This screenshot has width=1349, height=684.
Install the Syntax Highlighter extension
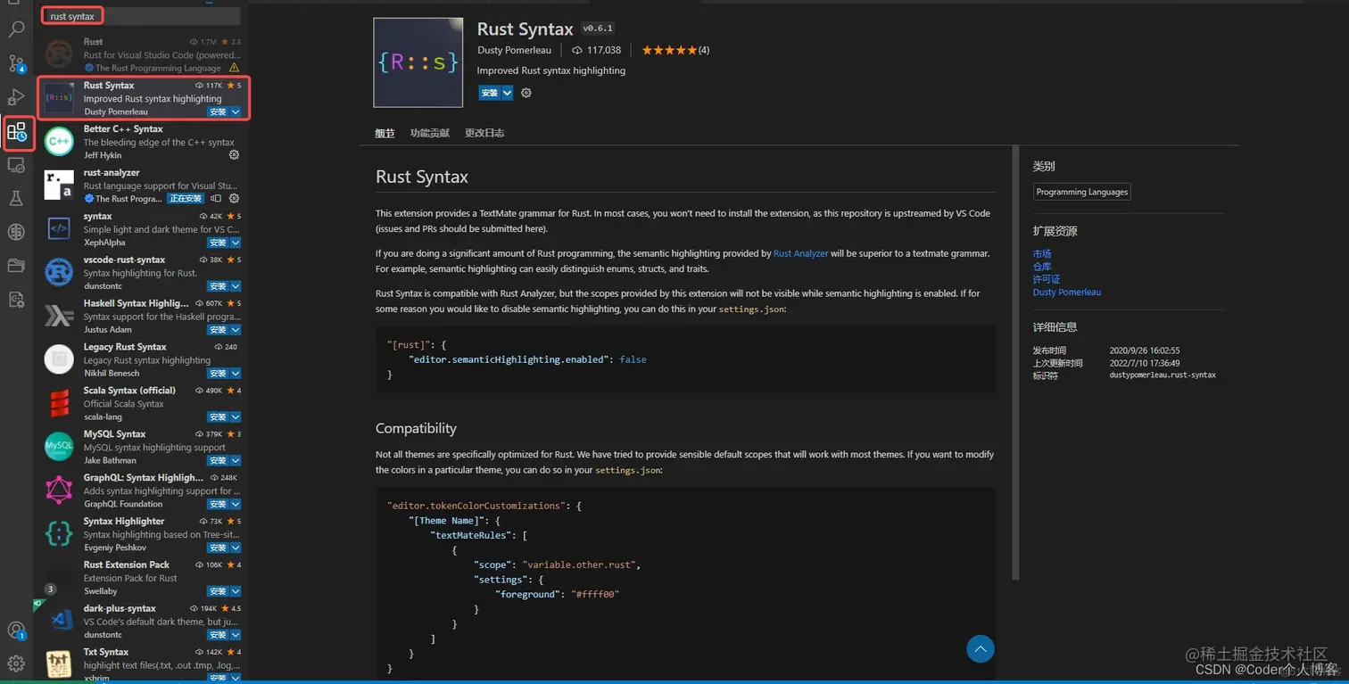click(218, 548)
